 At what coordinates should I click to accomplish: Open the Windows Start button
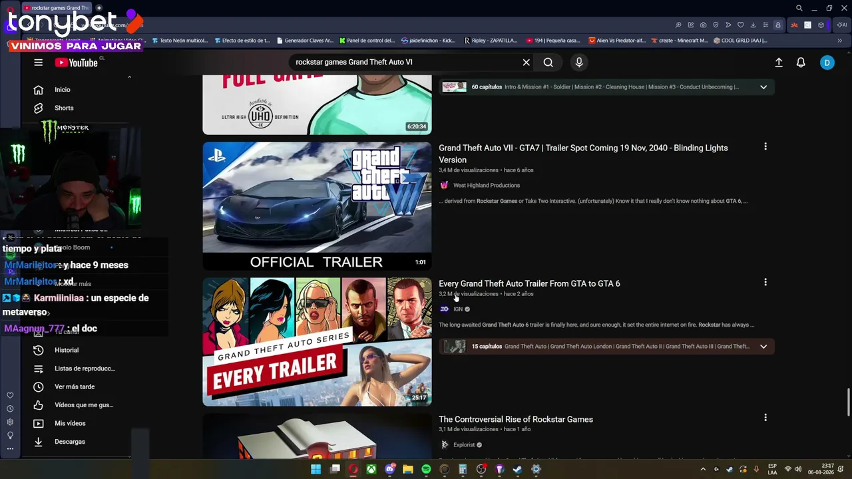316,469
